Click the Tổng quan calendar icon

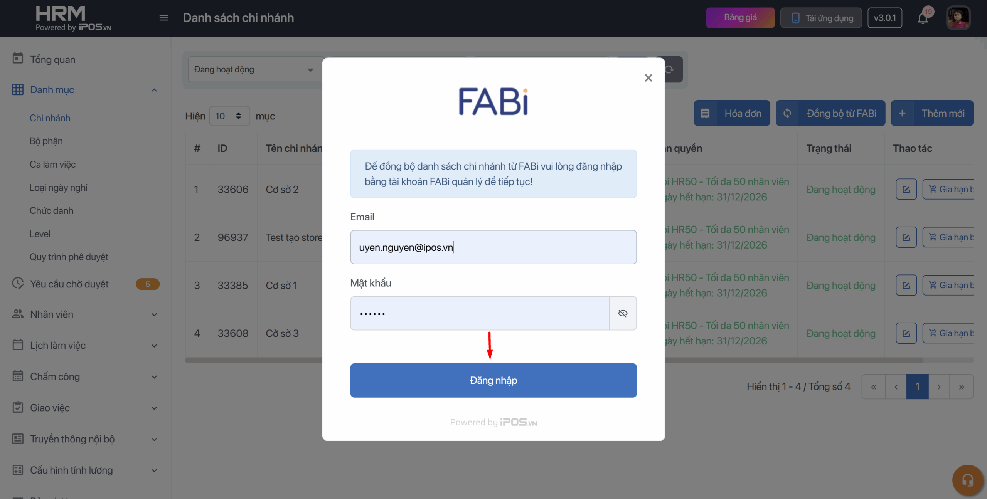click(18, 59)
